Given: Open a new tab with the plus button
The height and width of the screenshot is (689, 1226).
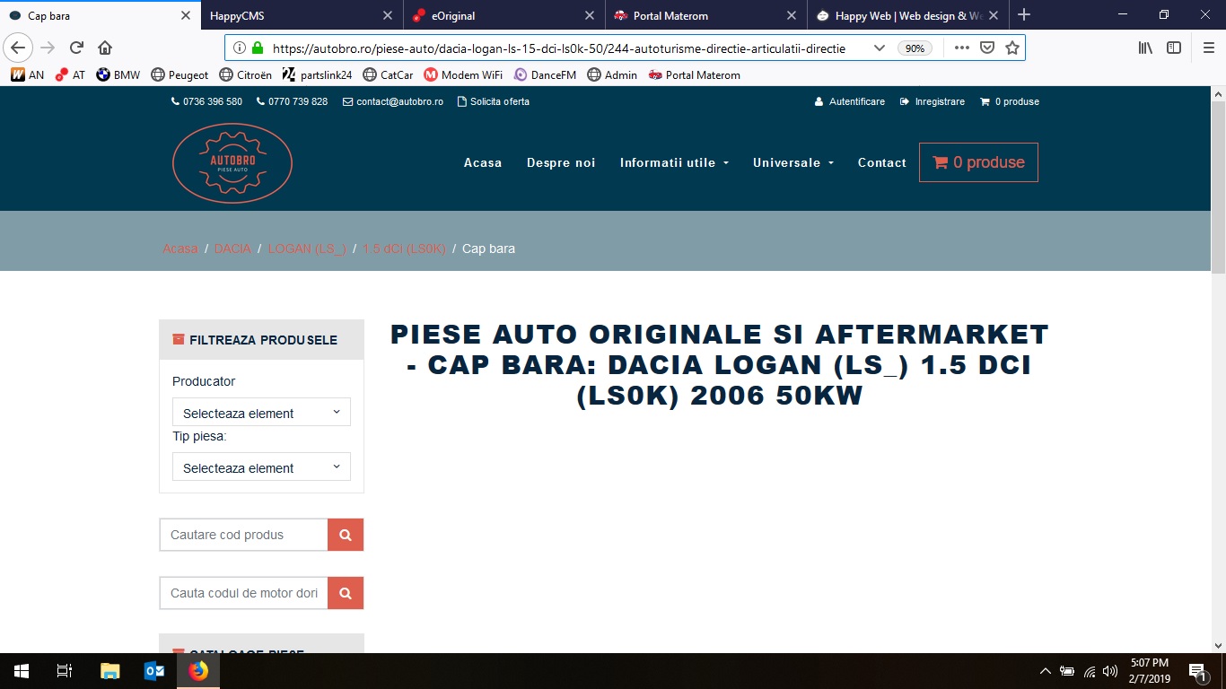Looking at the screenshot, I should coord(1024,15).
